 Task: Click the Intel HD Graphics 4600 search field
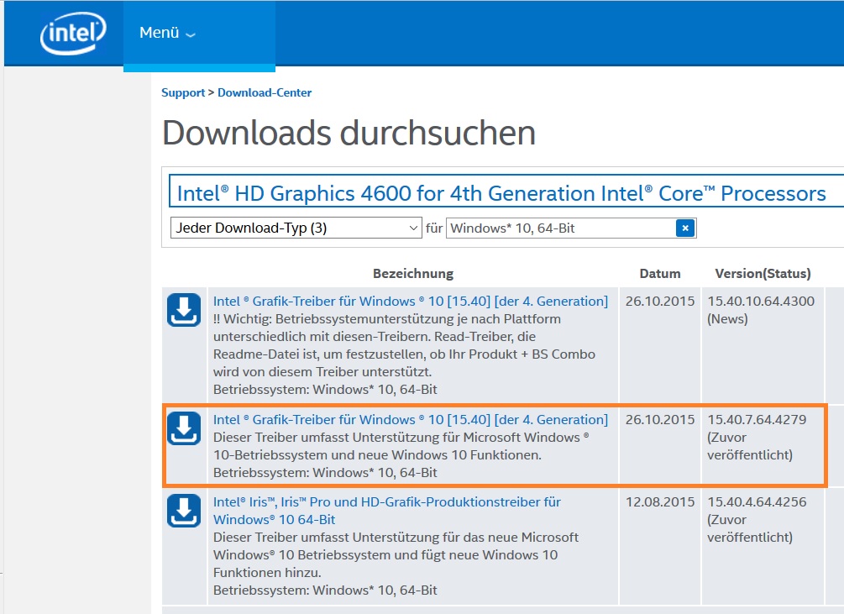[x=506, y=191]
